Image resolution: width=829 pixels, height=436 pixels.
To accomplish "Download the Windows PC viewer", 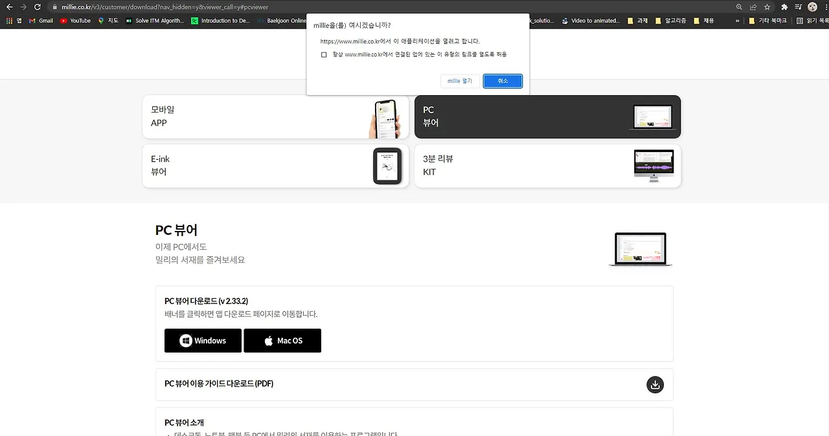I will (x=203, y=341).
